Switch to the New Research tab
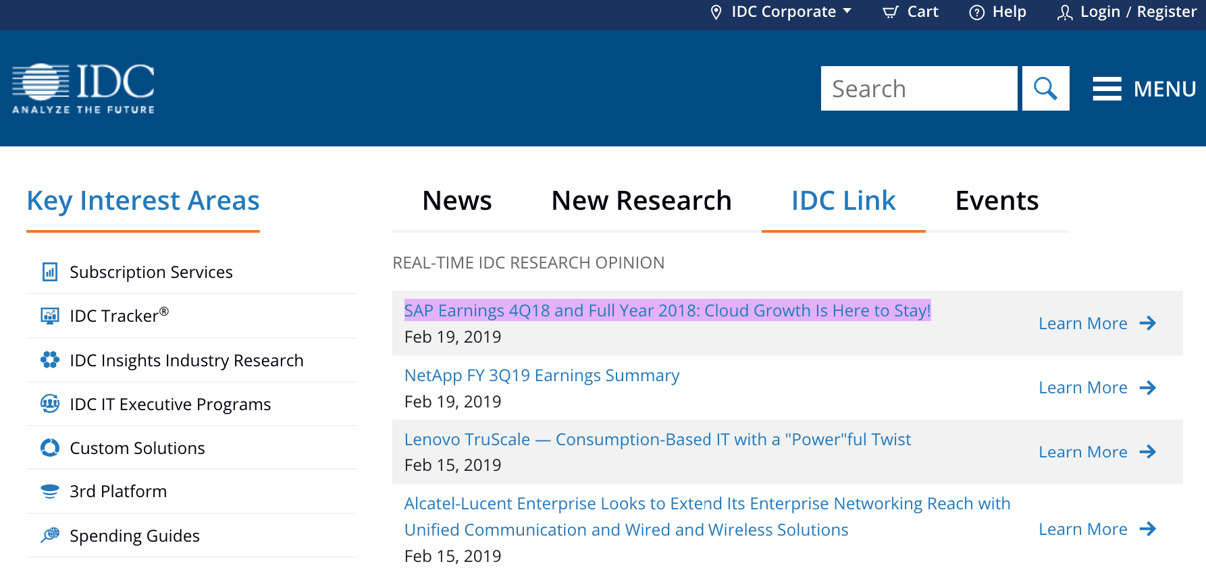Image resolution: width=1206 pixels, height=568 pixels. [641, 201]
